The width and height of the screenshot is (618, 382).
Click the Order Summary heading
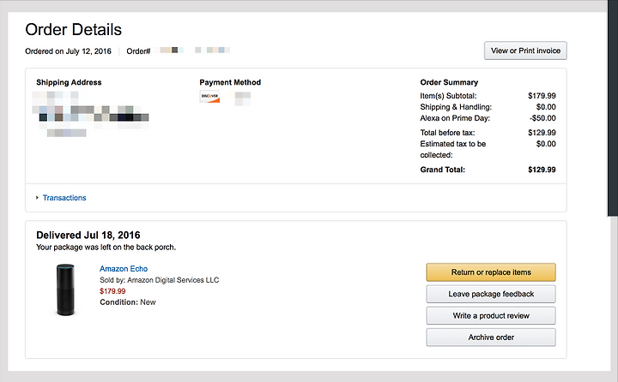[x=449, y=82]
